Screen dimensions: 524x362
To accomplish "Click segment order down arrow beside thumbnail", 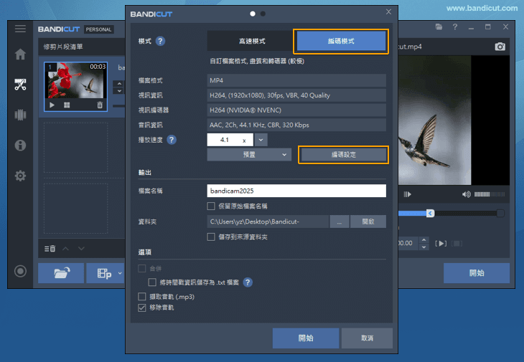I will [119, 91].
